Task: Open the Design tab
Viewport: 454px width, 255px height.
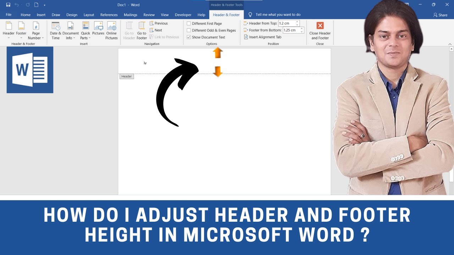Action: tap(72, 15)
